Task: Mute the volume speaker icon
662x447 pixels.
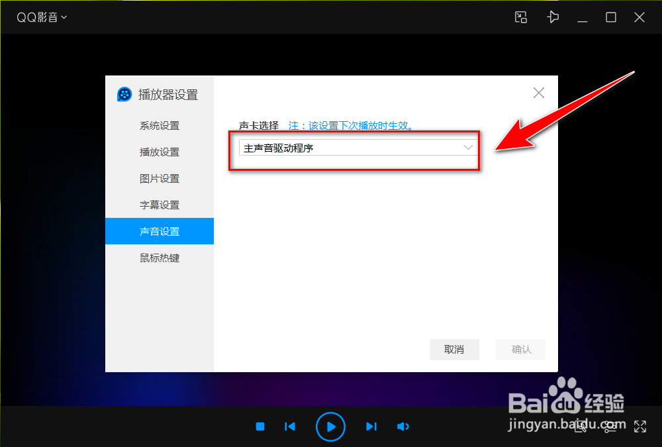Action: coord(403,426)
